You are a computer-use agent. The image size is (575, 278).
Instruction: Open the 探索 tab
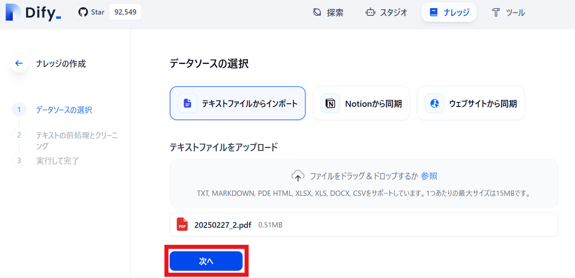[x=328, y=13]
